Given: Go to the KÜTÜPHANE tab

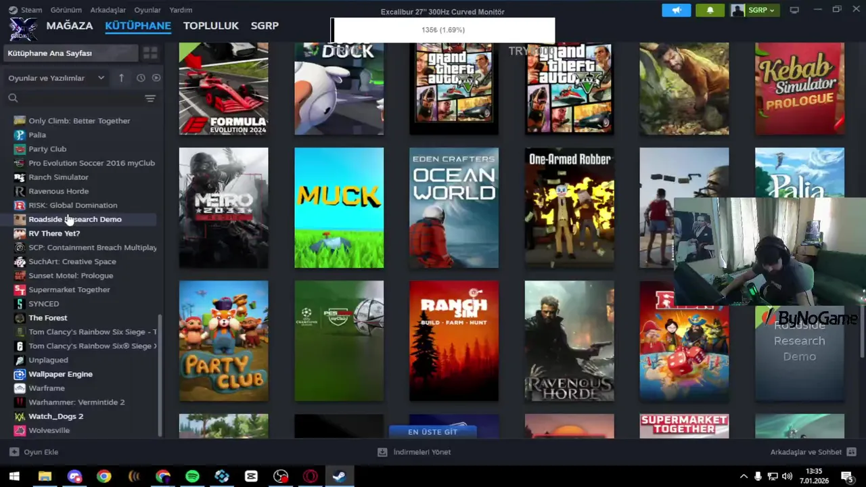Looking at the screenshot, I should (138, 26).
